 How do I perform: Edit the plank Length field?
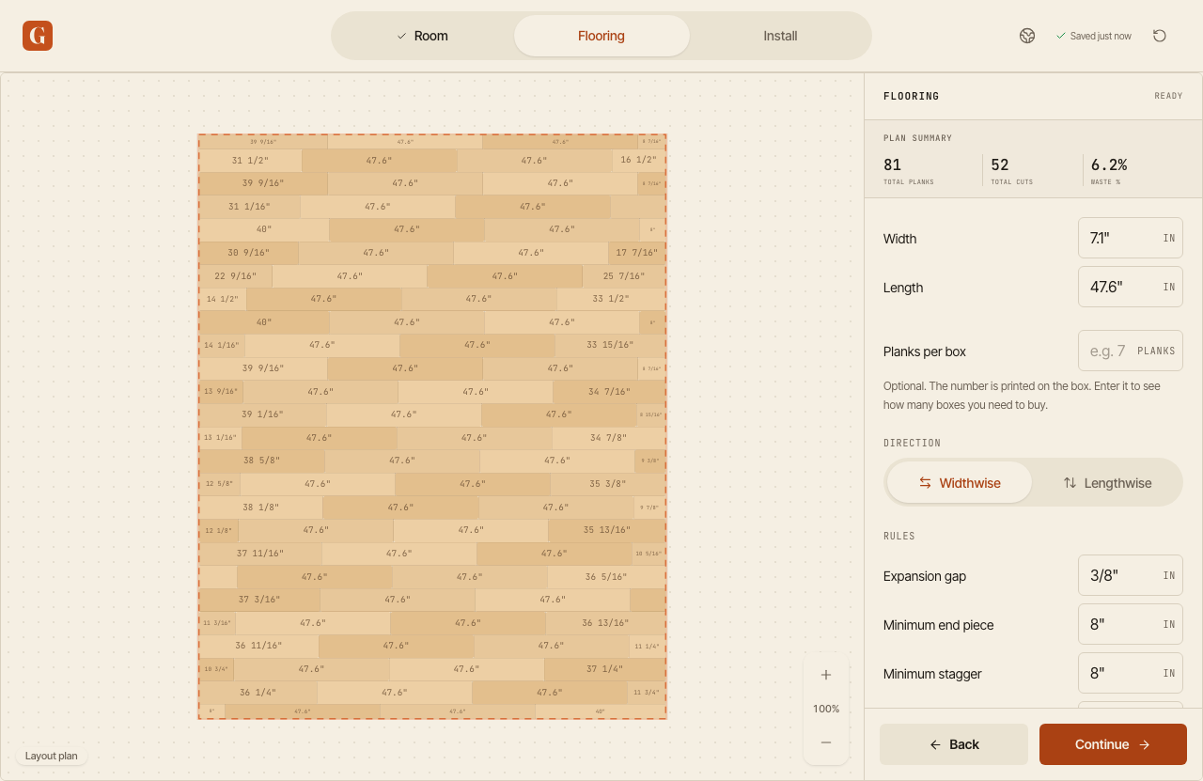tap(1130, 287)
